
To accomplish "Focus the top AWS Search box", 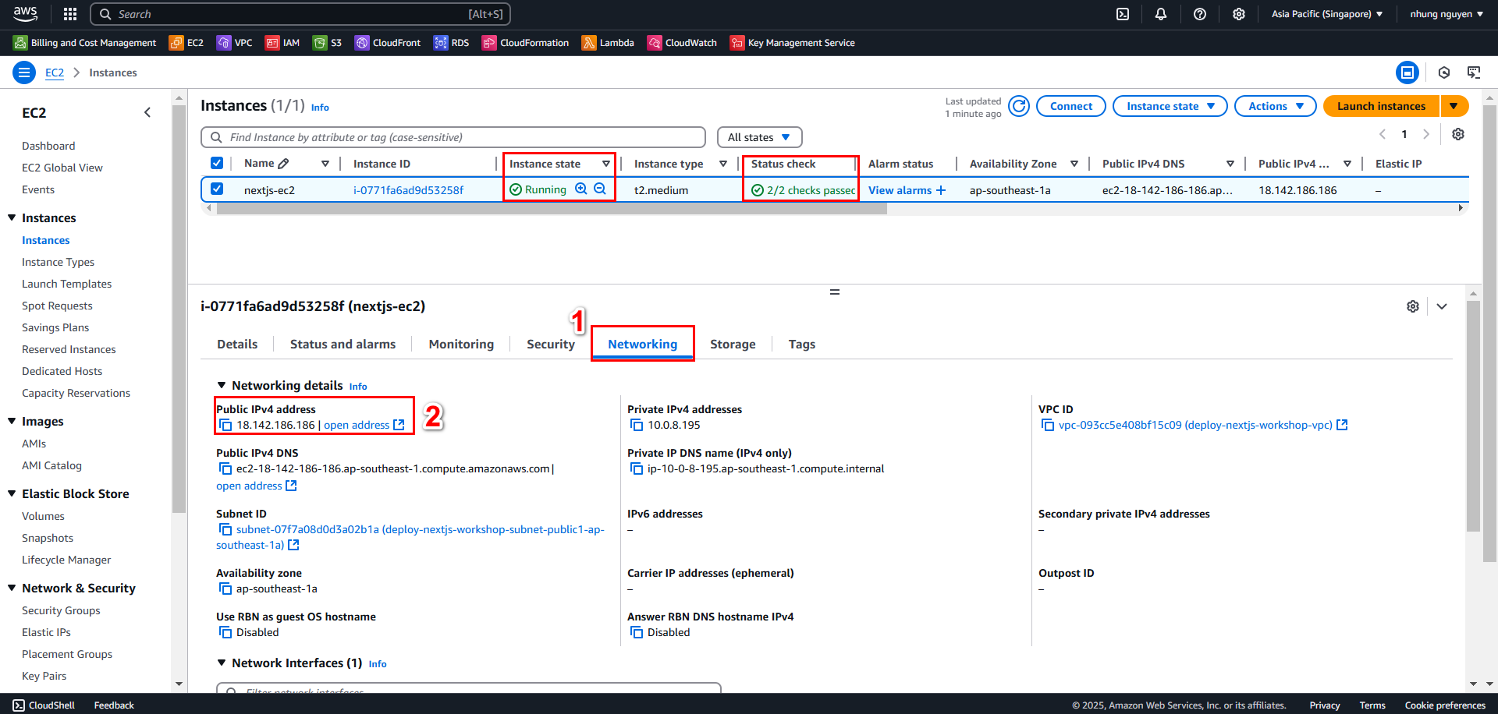I will click(x=300, y=14).
